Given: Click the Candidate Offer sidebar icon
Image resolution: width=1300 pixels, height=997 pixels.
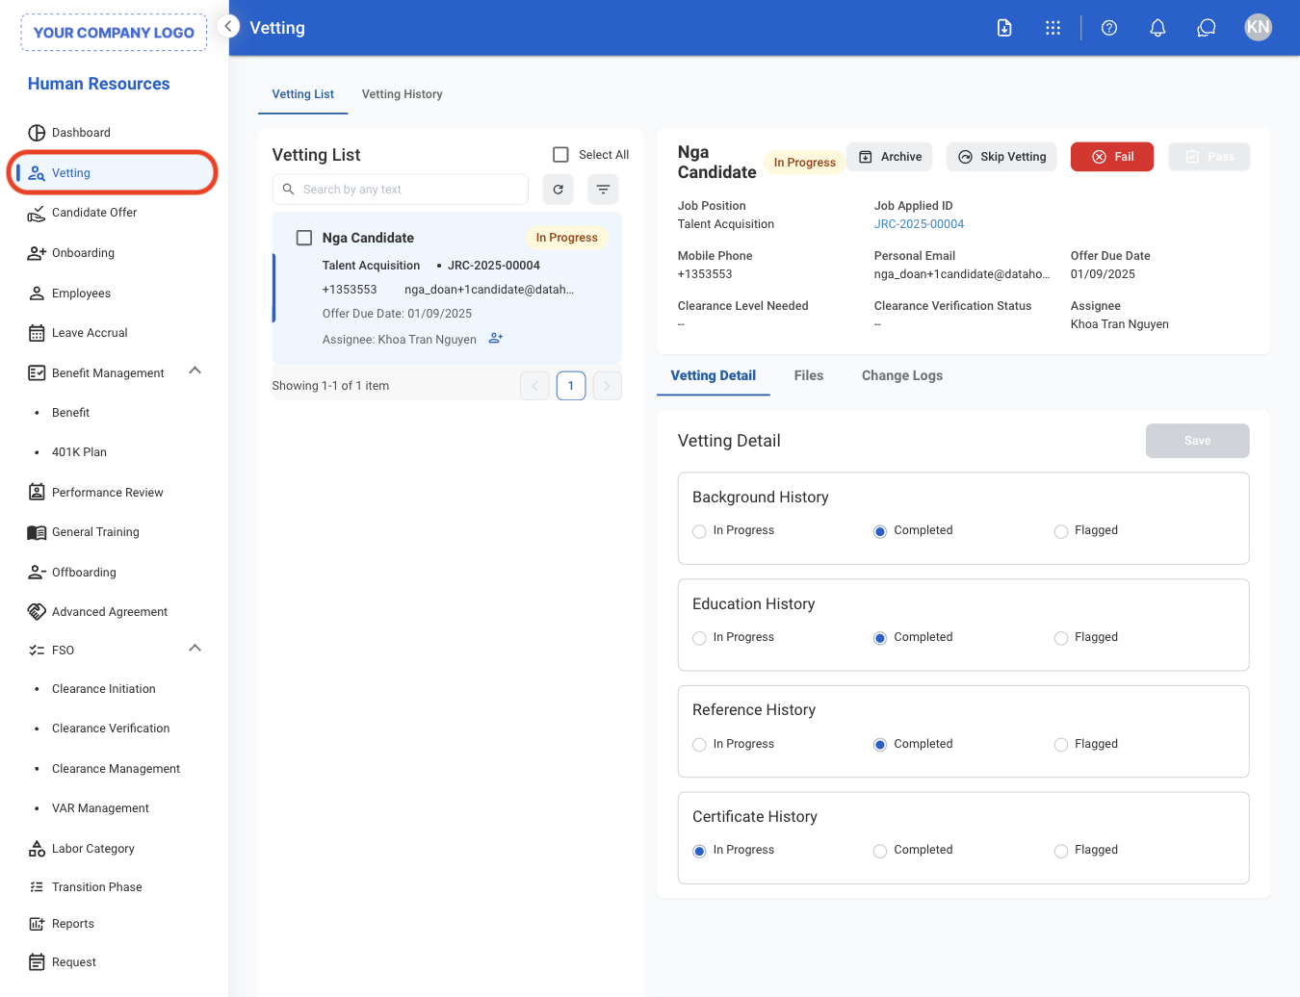Looking at the screenshot, I should [37, 213].
